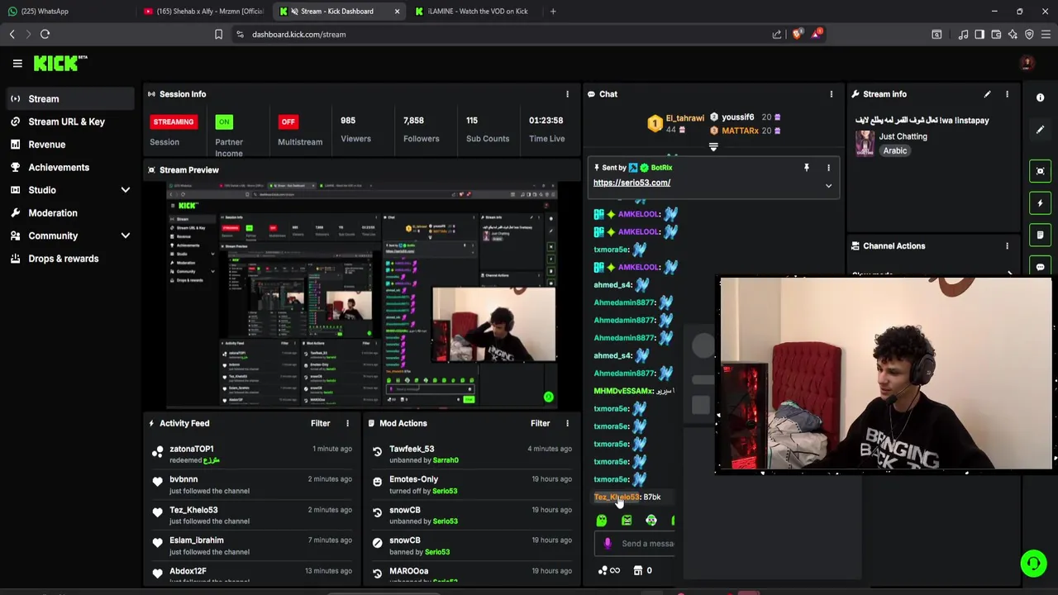Open Mod Actions options menu
This screenshot has width=1058, height=595.
coord(567,423)
